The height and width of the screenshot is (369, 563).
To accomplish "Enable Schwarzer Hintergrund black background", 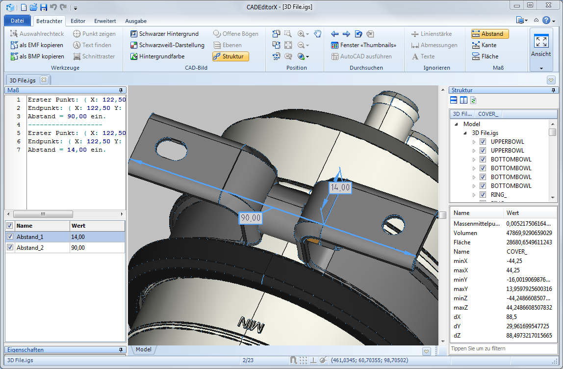I will point(164,34).
